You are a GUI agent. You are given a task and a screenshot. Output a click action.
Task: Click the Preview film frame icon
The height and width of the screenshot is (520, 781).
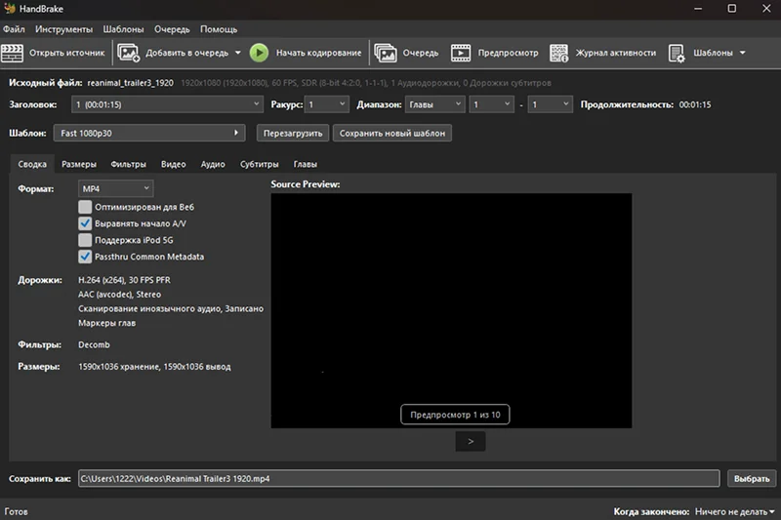point(461,53)
